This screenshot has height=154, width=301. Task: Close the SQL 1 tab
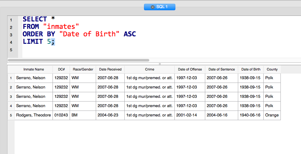pos(153,7)
